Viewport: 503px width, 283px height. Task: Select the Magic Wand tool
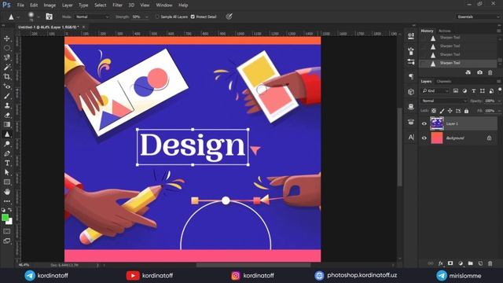pos(7,67)
